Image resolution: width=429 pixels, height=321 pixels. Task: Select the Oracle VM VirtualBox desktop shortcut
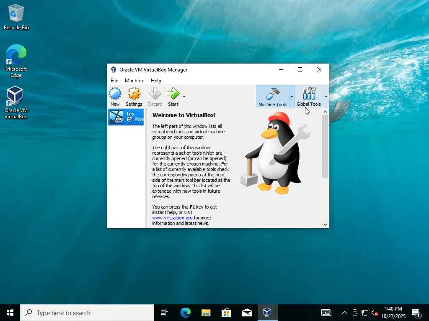click(x=16, y=102)
